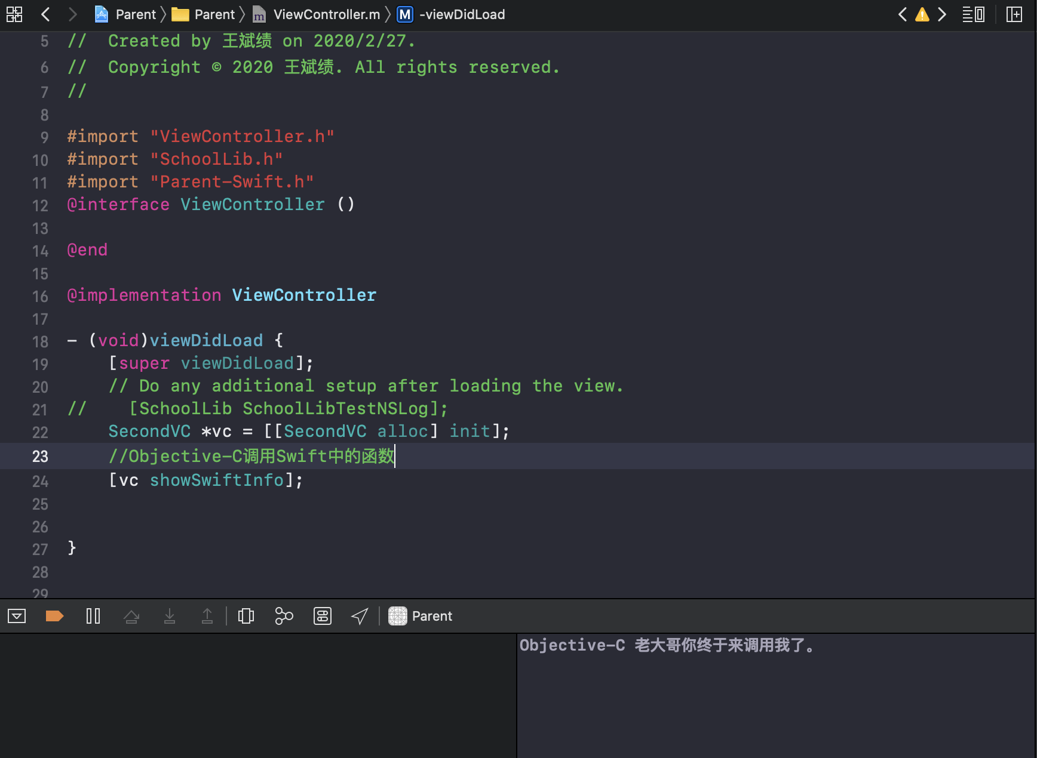Open -viewDidLoad method jump bar menu
The image size is (1037, 758).
point(452,14)
